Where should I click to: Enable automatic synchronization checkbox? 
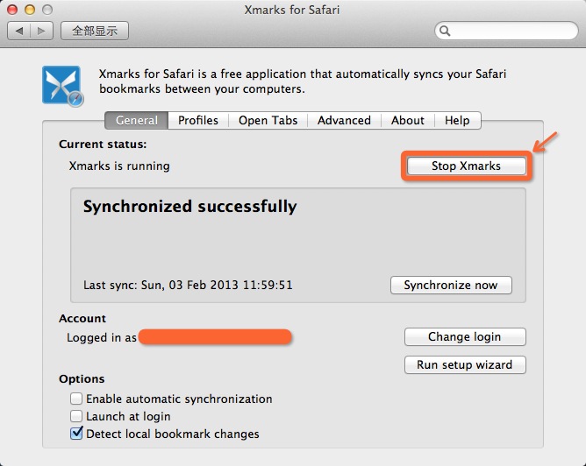pyautogui.click(x=76, y=399)
